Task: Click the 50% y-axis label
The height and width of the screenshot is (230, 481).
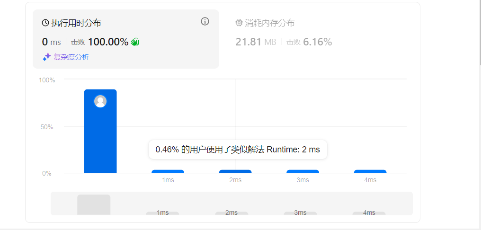Action: [x=46, y=127]
